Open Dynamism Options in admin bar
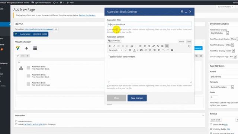 click(41, 3)
